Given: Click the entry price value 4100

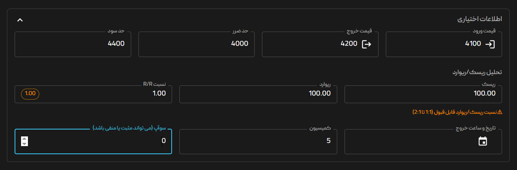Looking at the screenshot, I should point(473,44).
